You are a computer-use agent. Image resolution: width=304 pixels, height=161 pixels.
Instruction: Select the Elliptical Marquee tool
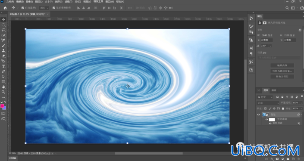(x=3, y=25)
